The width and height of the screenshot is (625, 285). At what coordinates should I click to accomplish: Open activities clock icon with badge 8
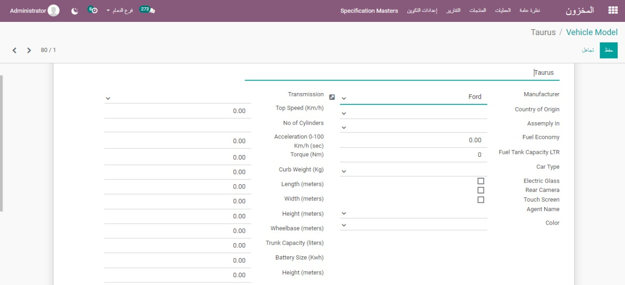(x=93, y=10)
